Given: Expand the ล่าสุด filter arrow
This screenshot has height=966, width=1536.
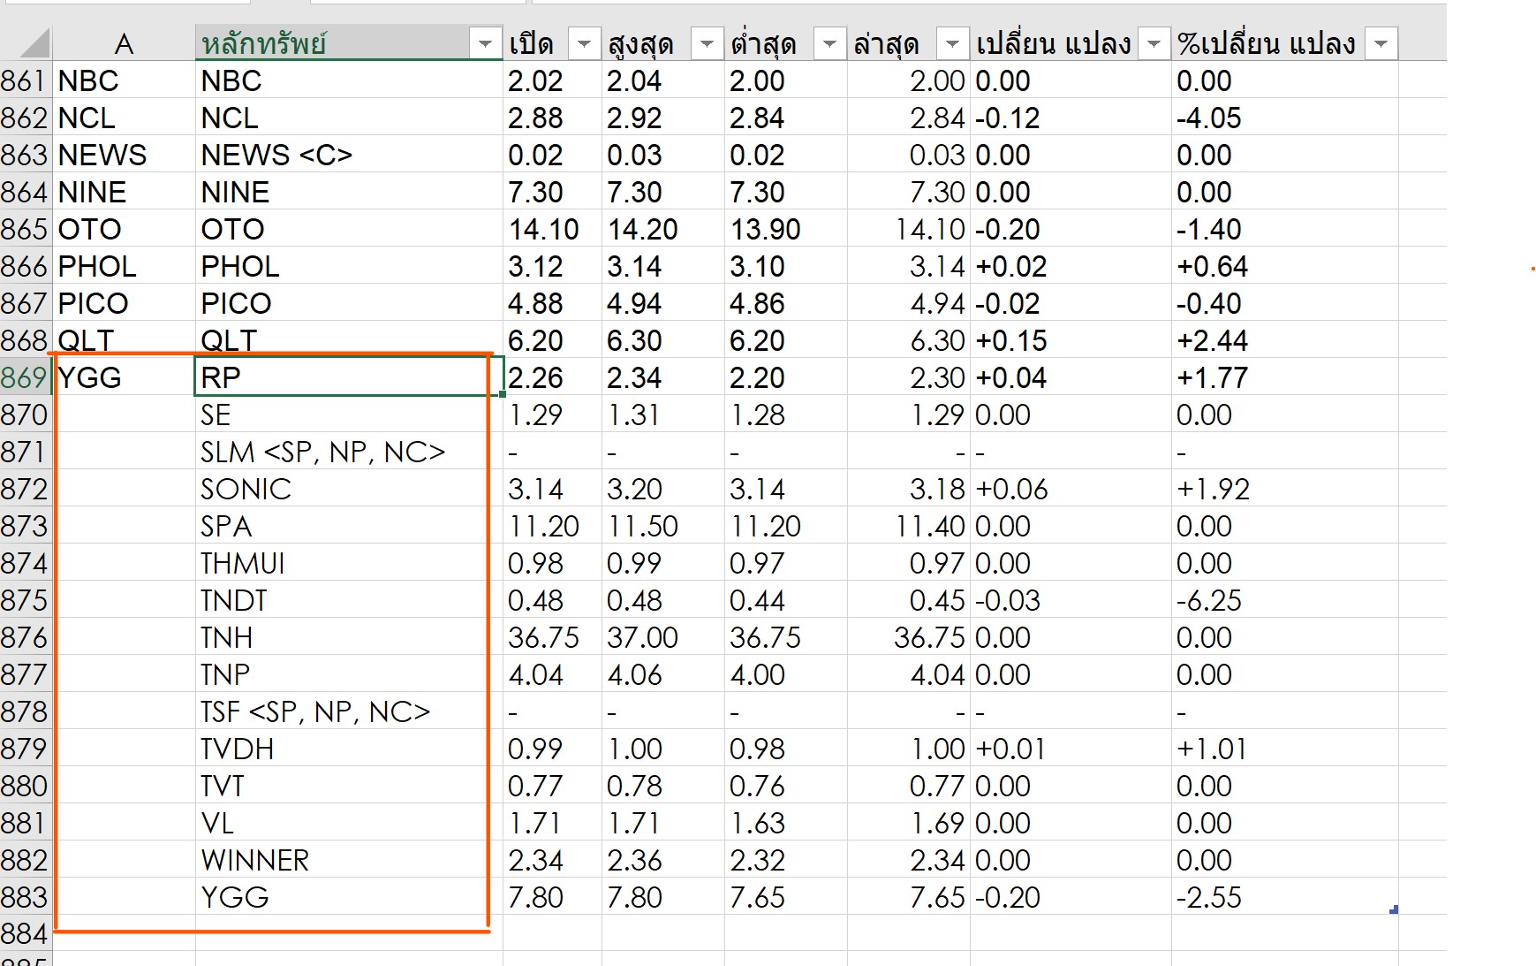Looking at the screenshot, I should 951,43.
